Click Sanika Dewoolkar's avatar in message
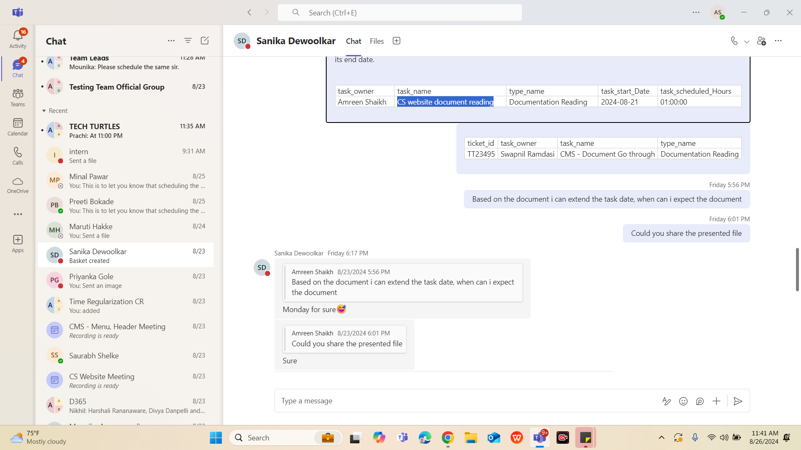The width and height of the screenshot is (801, 450). (262, 267)
